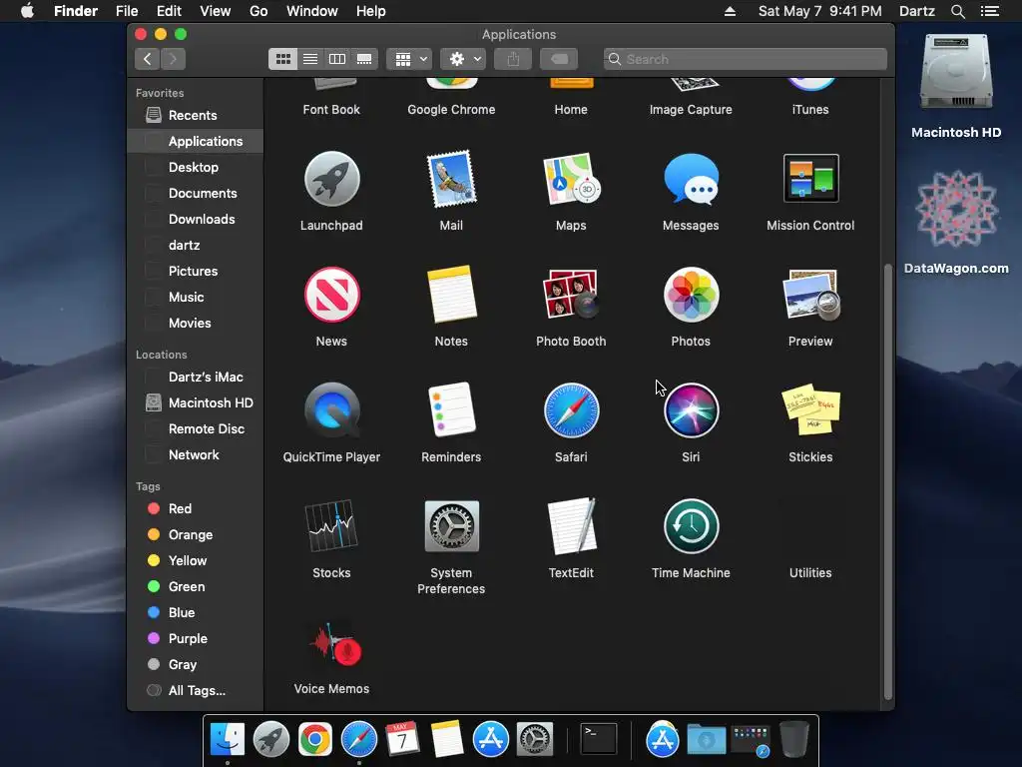
Task: Click the eject icon in menu bar
Action: click(x=730, y=11)
